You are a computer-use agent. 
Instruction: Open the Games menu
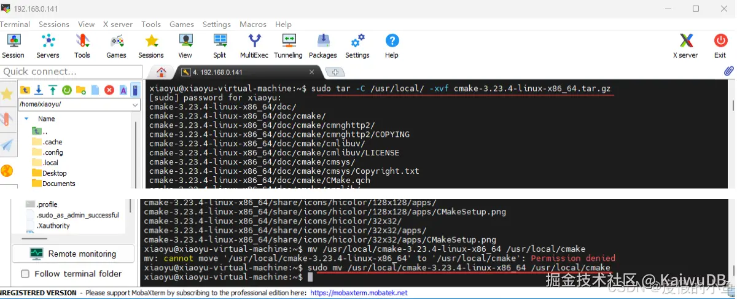182,24
